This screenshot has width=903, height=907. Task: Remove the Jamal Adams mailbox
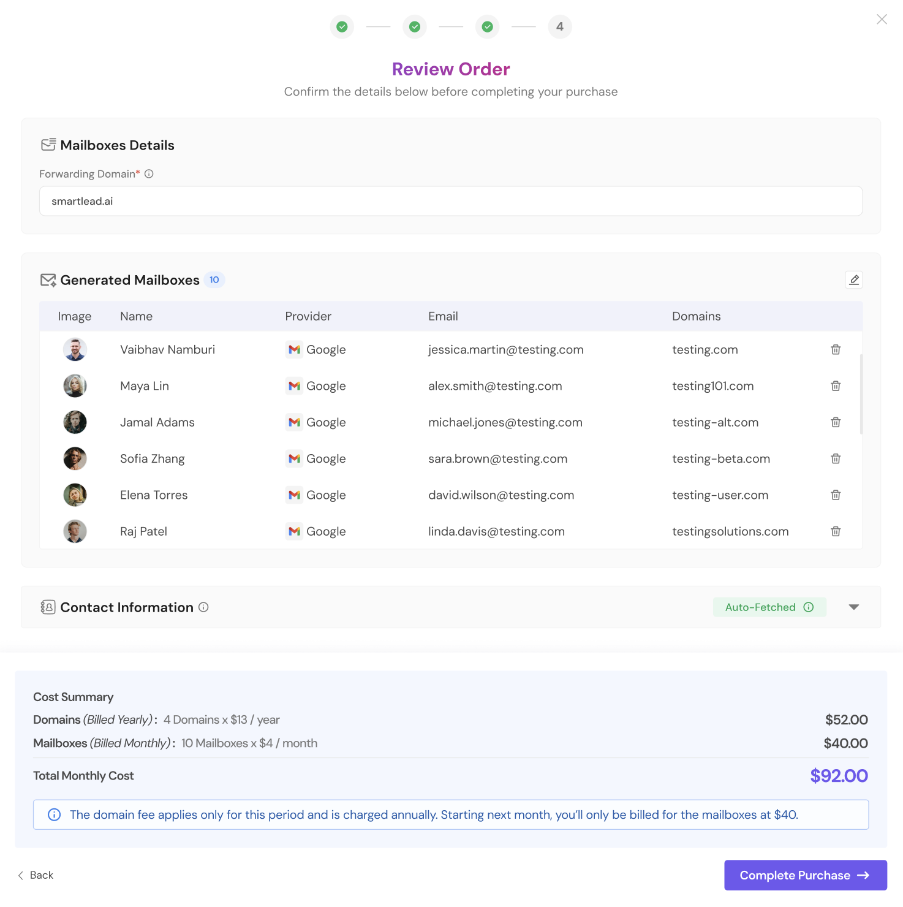tap(836, 422)
